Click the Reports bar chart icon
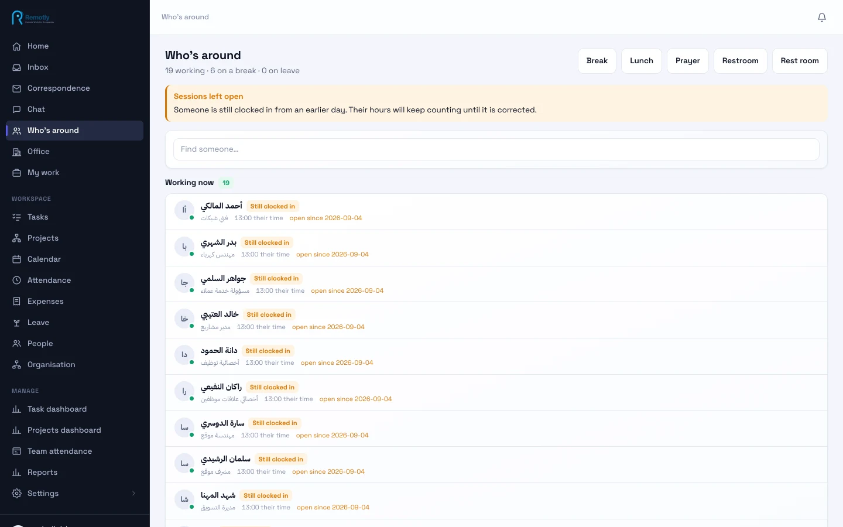 (17, 473)
